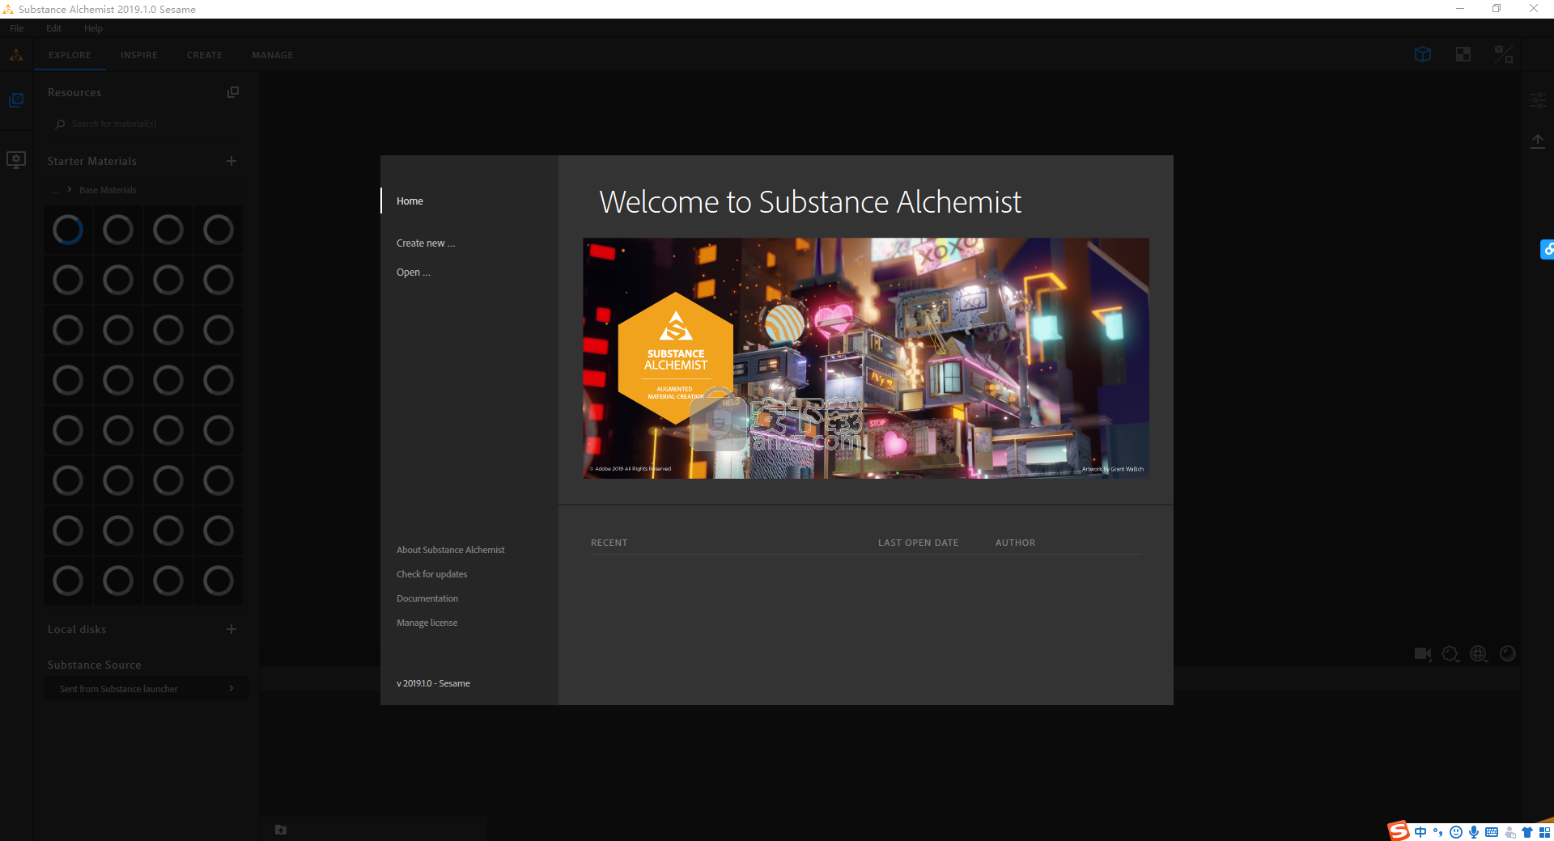Add a new Local disks location

click(231, 629)
